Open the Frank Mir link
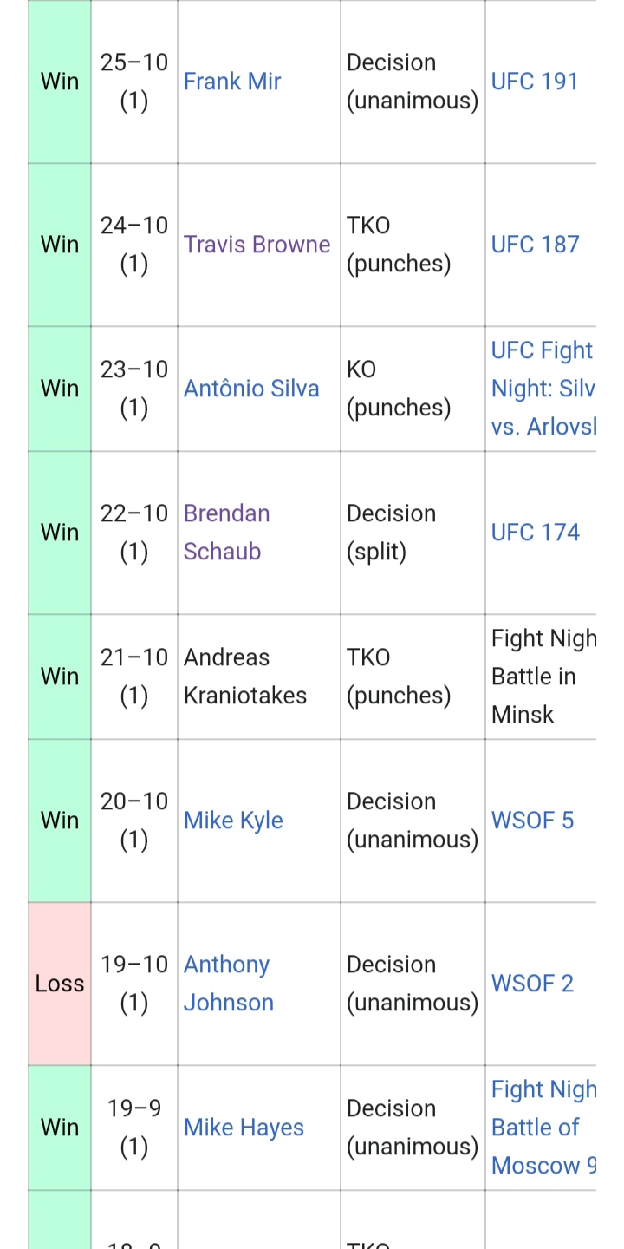 coord(232,82)
